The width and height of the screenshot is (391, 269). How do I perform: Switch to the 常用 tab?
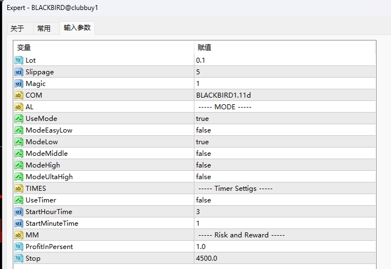click(44, 29)
